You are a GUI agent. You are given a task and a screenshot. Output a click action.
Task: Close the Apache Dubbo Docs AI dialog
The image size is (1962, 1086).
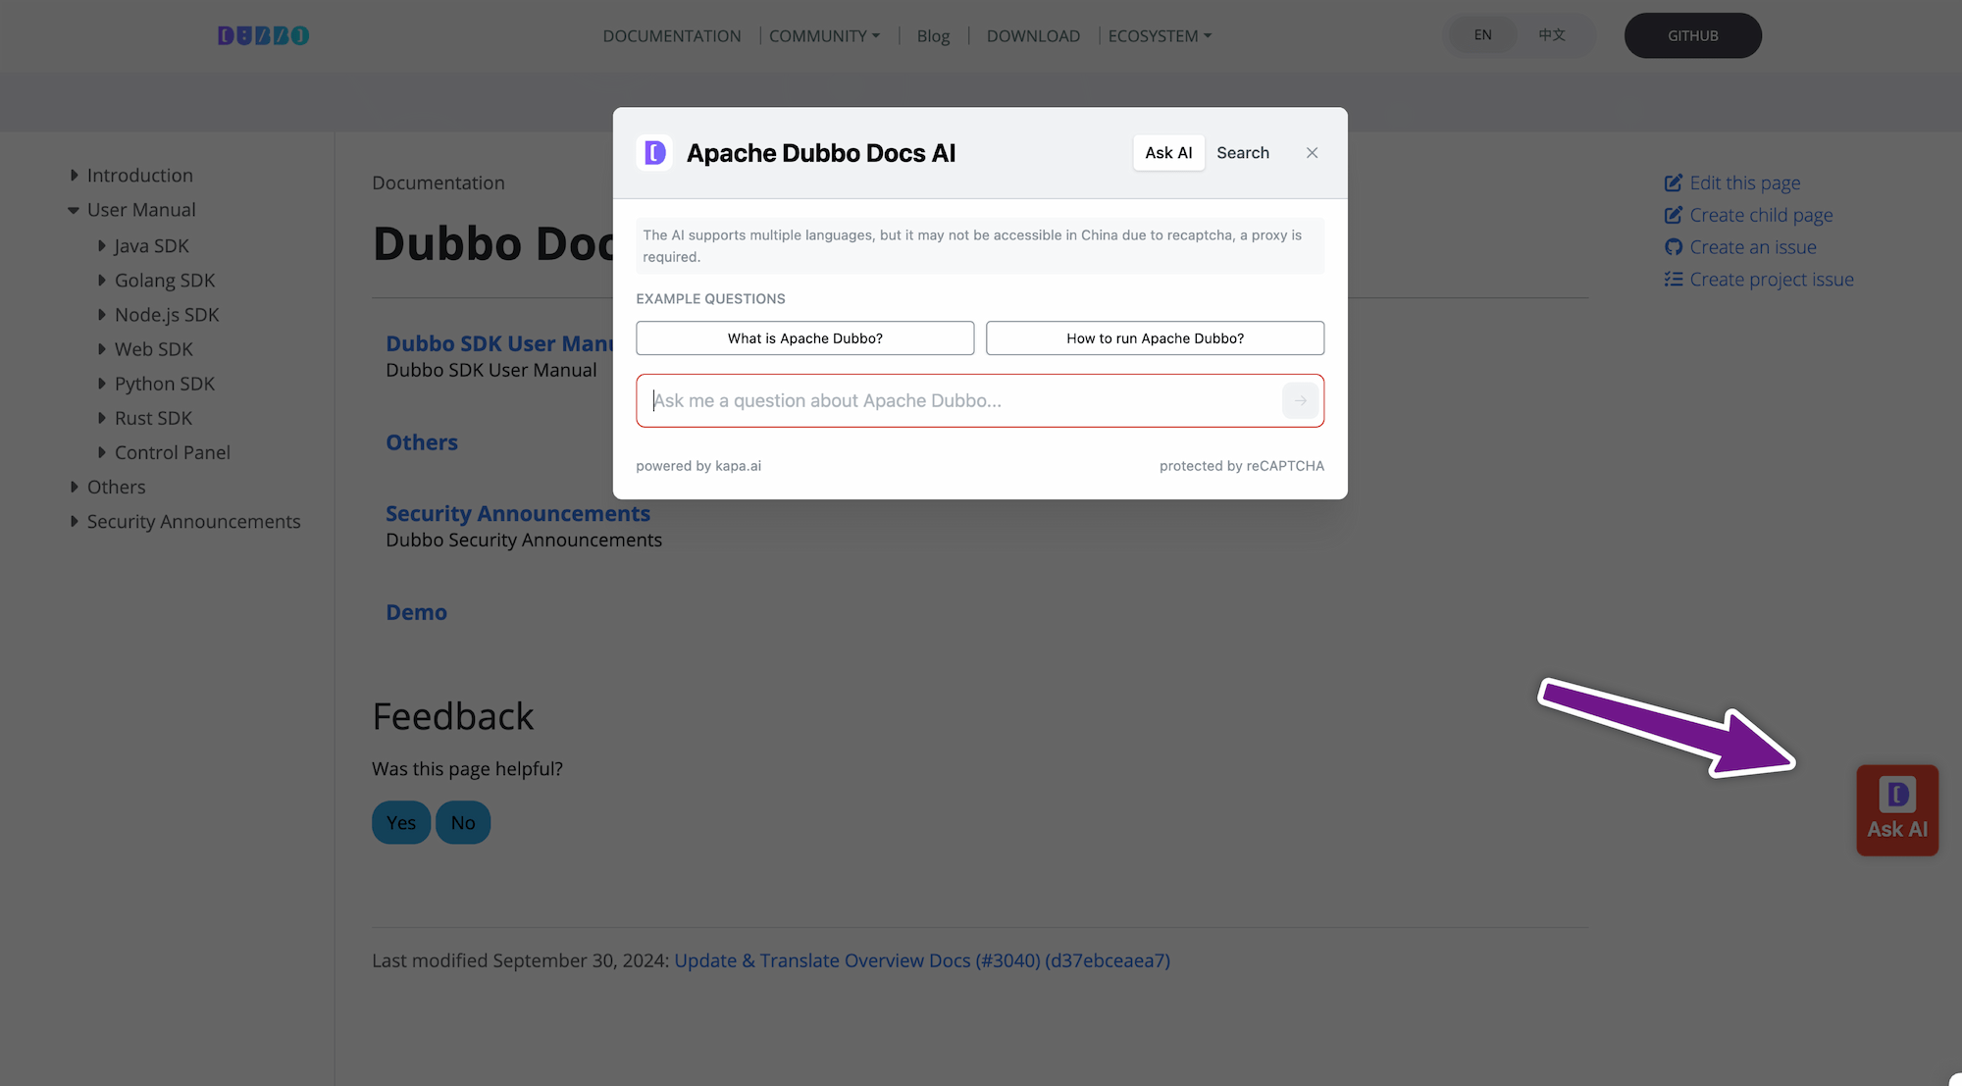(1312, 153)
